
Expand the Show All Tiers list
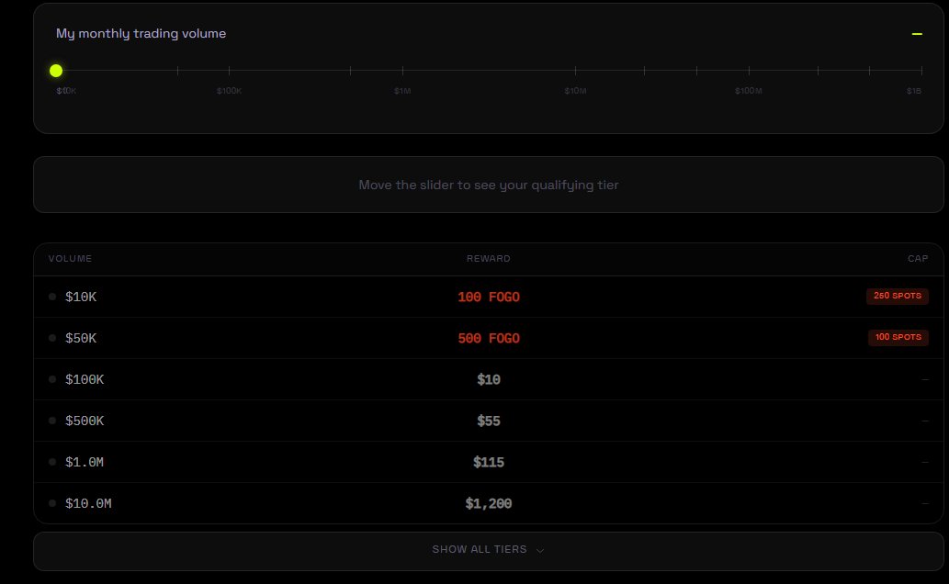coord(489,551)
